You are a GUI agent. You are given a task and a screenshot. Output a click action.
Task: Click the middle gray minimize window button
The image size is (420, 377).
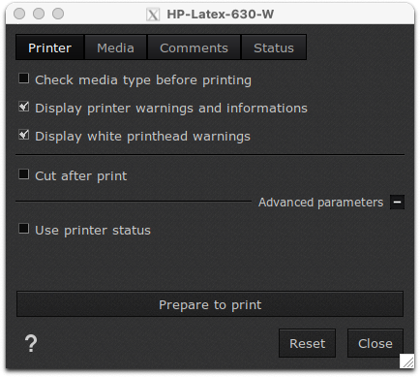tap(39, 14)
